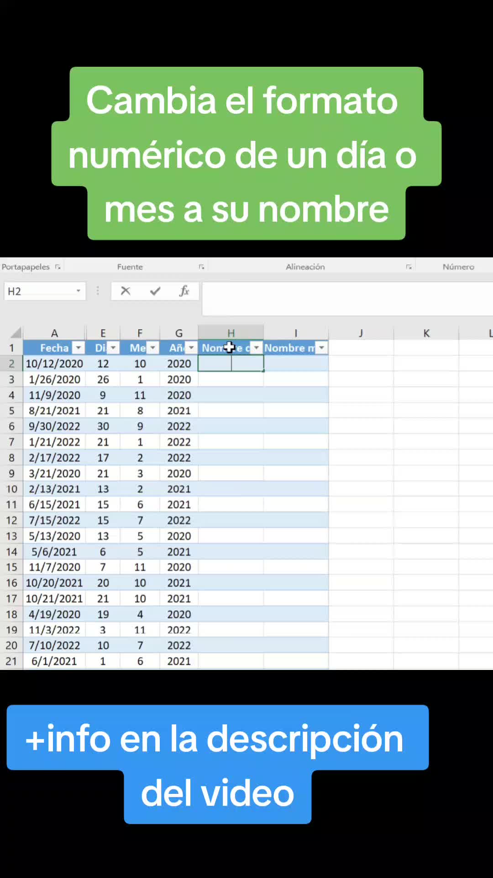Open the Insert Function fx icon
This screenshot has width=493, height=878.
pos(184,291)
